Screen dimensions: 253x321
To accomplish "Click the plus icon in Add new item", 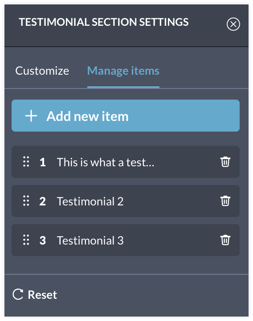I will 31,116.
